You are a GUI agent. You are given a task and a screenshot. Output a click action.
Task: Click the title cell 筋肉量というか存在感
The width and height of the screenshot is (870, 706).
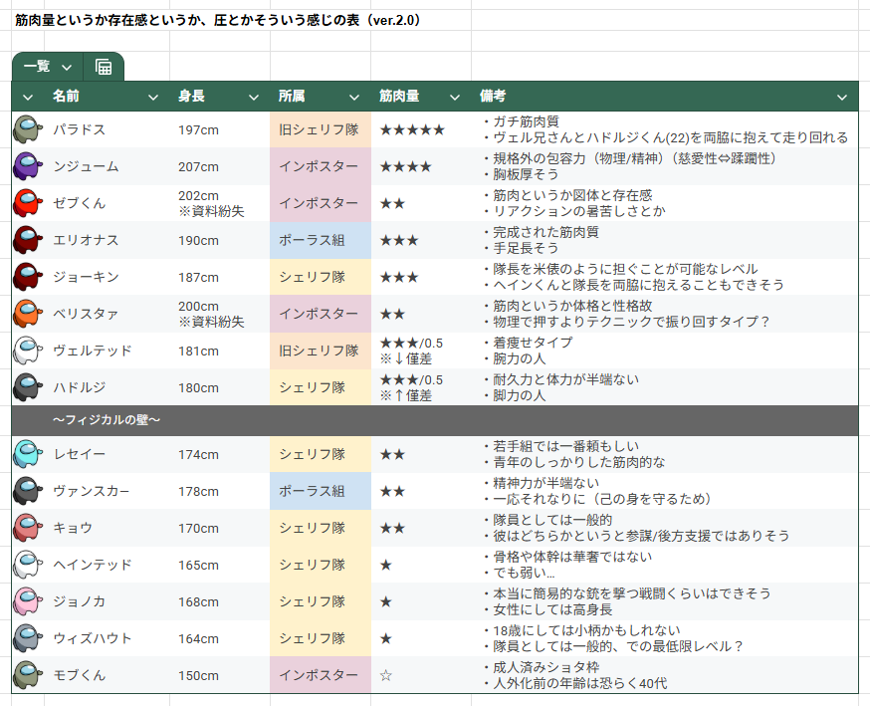[217, 21]
